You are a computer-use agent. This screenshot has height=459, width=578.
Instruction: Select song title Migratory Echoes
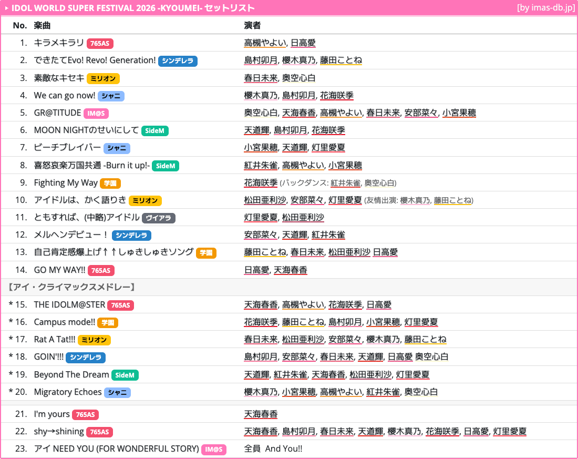point(68,392)
